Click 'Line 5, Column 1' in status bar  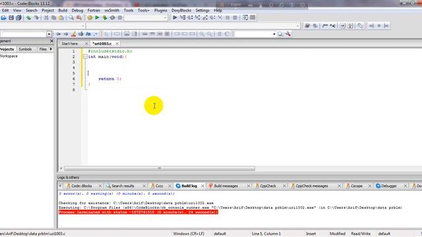266,234
